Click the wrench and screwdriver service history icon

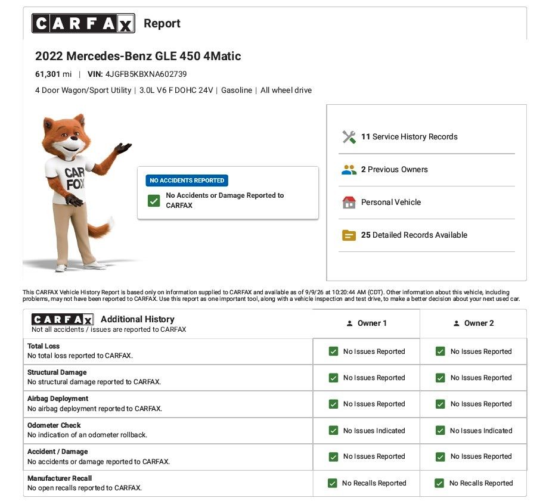[x=349, y=137]
